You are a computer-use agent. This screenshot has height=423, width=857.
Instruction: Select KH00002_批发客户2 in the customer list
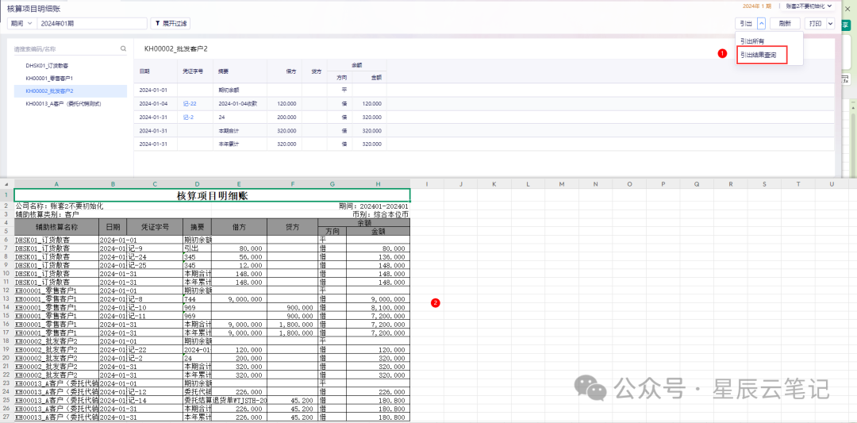pos(71,90)
